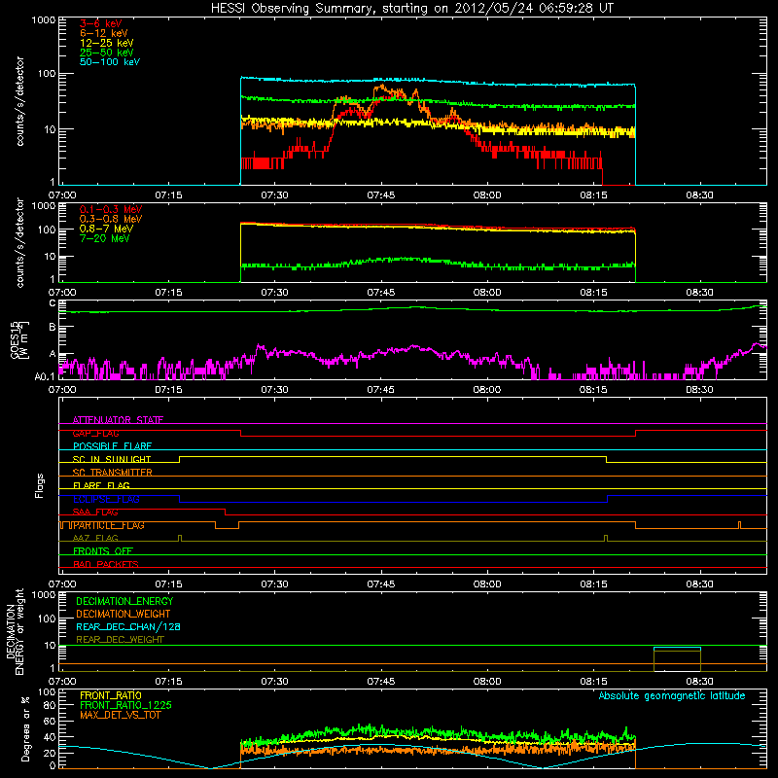Click the DECIMATION_WEIGHT legend entry
The width and height of the screenshot is (778, 778).
pos(124,614)
